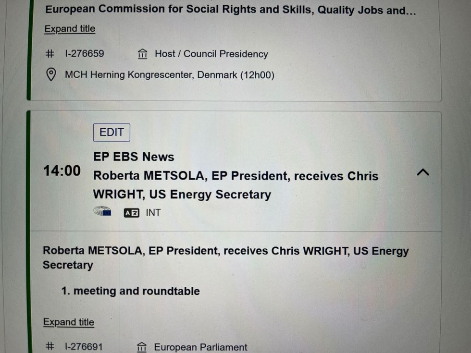Image resolution: width=471 pixels, height=353 pixels.
Task: Click the EDIT button on the 14:00 event
Action: 112,133
